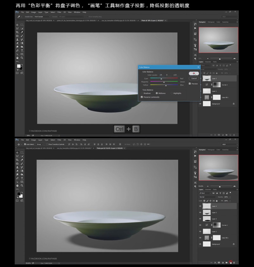
Task: Create new group folder icon in lower Layers panel
Action: 227,263
